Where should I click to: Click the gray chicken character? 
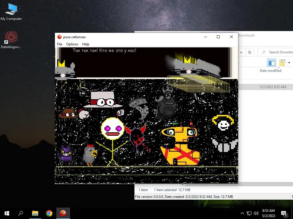90,155
